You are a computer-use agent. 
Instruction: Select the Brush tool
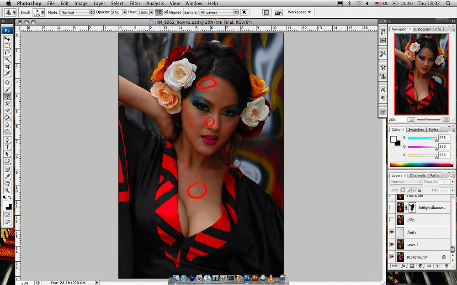point(7,89)
